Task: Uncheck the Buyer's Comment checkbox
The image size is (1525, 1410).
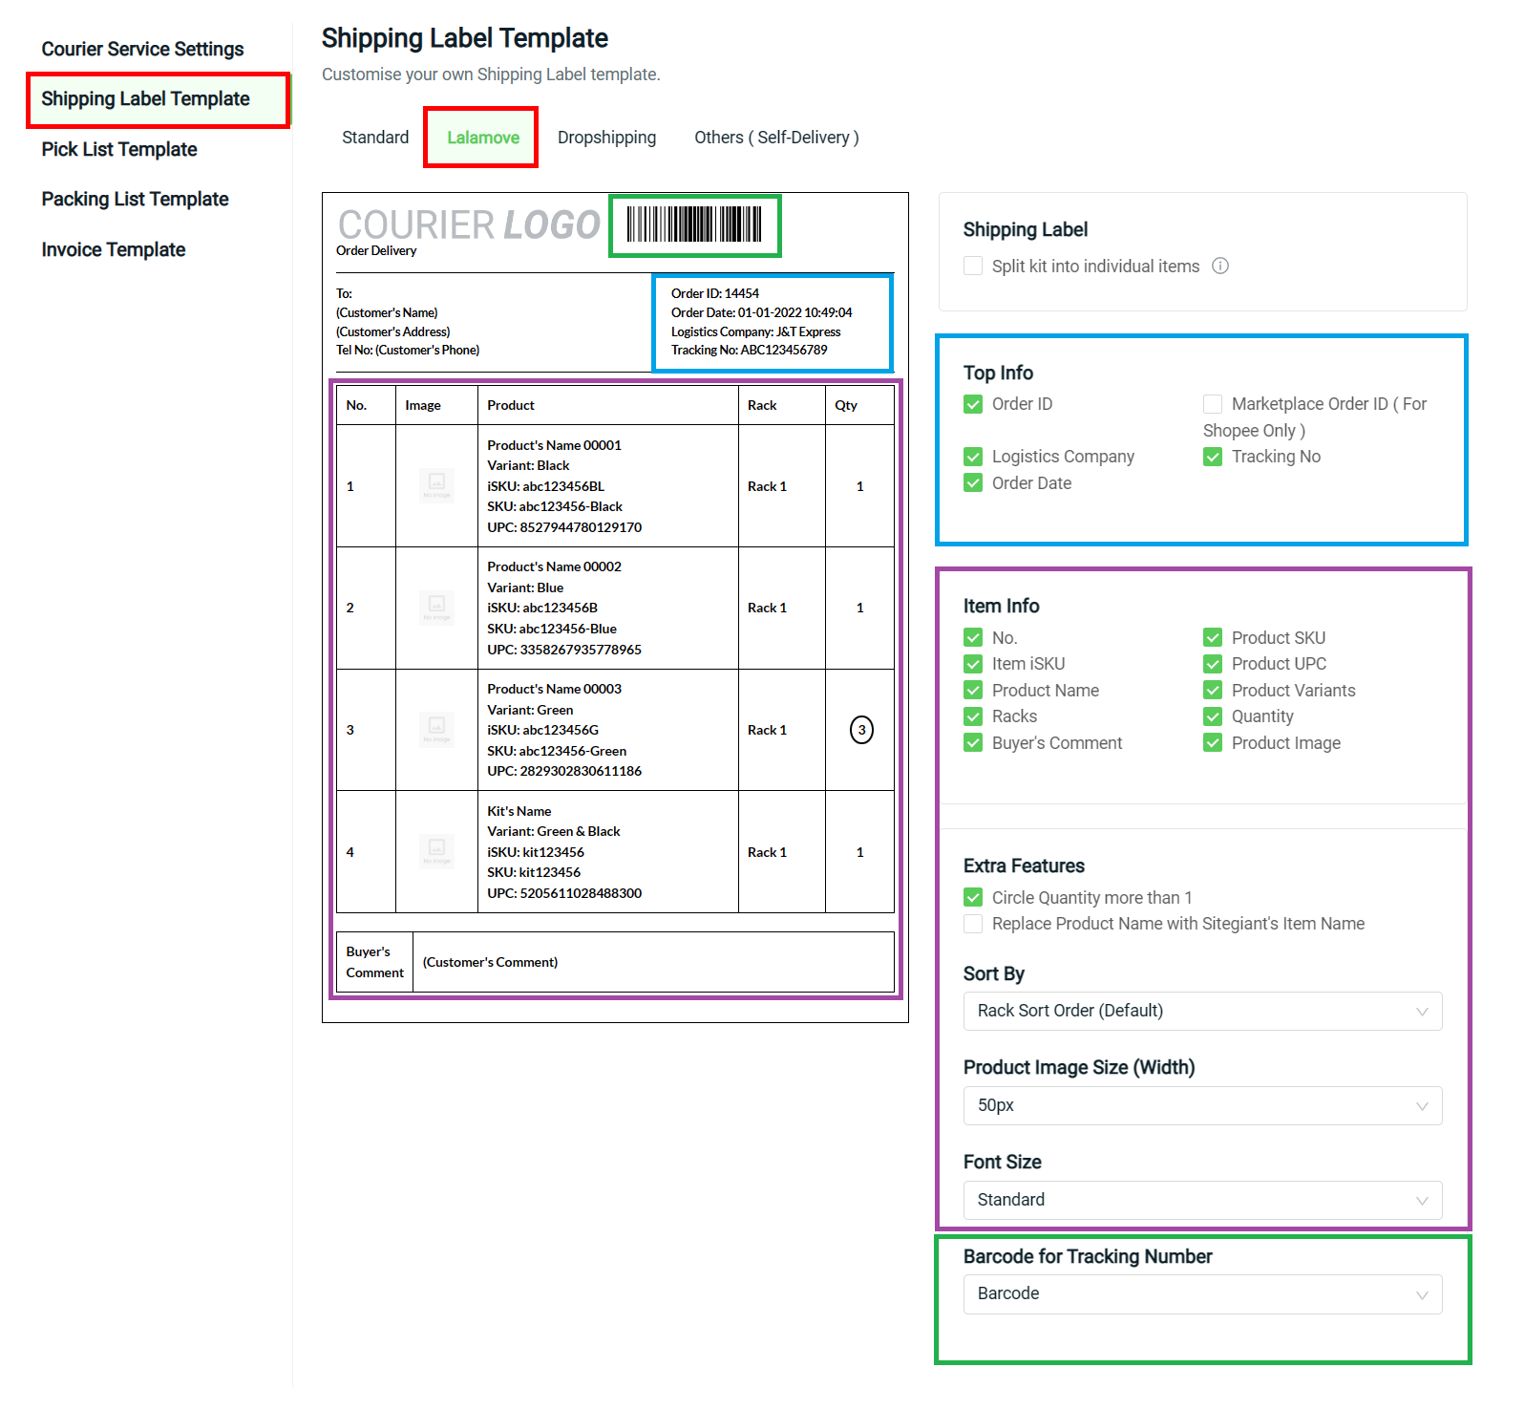Action: (973, 742)
